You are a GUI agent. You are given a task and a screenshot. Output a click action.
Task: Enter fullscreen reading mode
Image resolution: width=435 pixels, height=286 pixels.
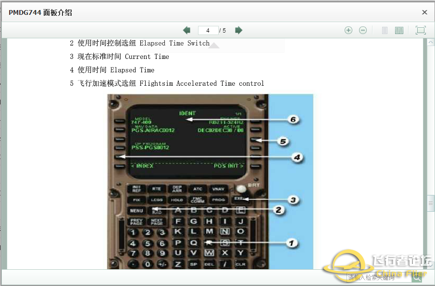pyautogui.click(x=421, y=30)
